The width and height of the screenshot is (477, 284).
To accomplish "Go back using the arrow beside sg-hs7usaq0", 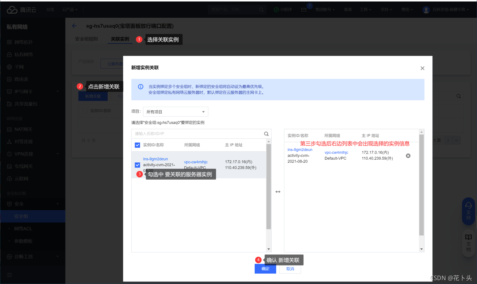I will coord(74,26).
